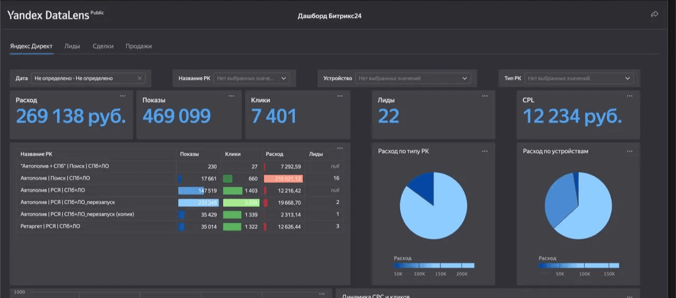Open the Показы card three-dot menu
This screenshot has height=298, width=676.
(231, 96)
